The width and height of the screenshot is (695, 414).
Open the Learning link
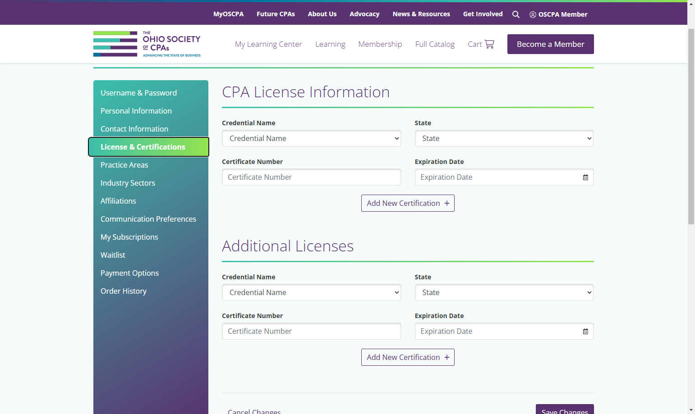(330, 44)
